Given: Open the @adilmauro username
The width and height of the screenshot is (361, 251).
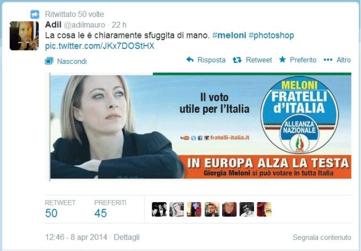Looking at the screenshot, I should [x=84, y=25].
